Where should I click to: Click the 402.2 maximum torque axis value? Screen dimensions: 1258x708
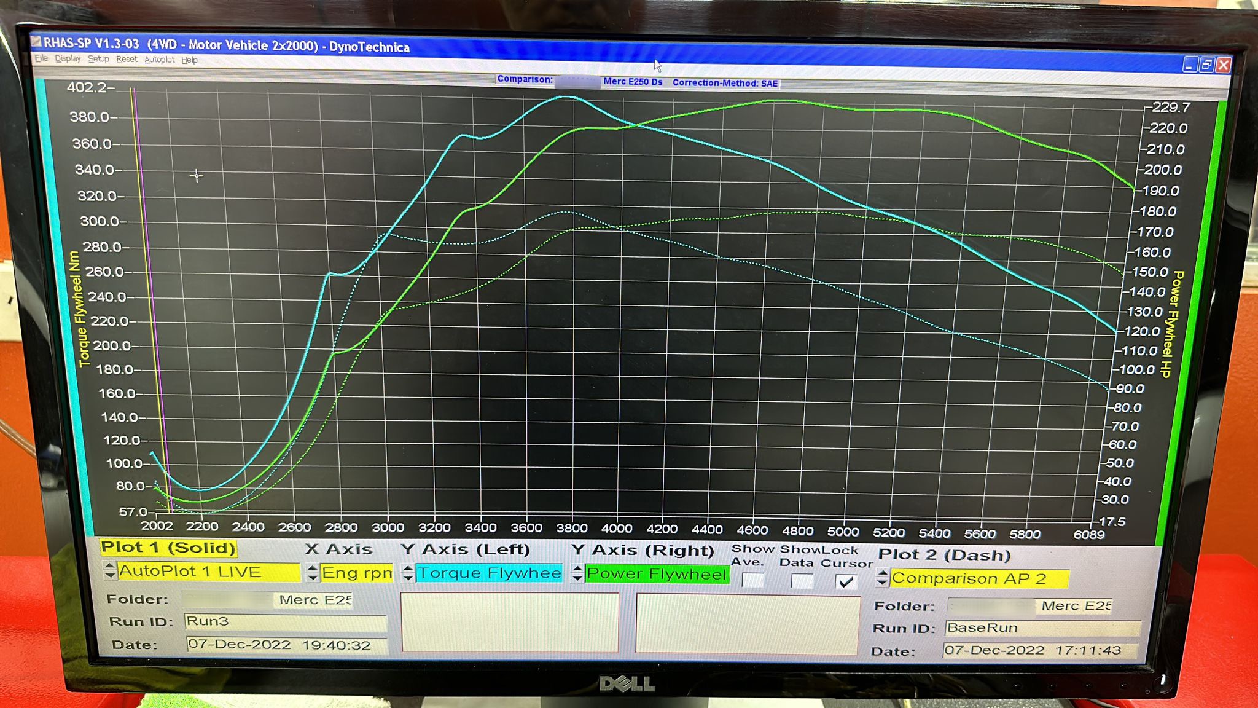87,87
